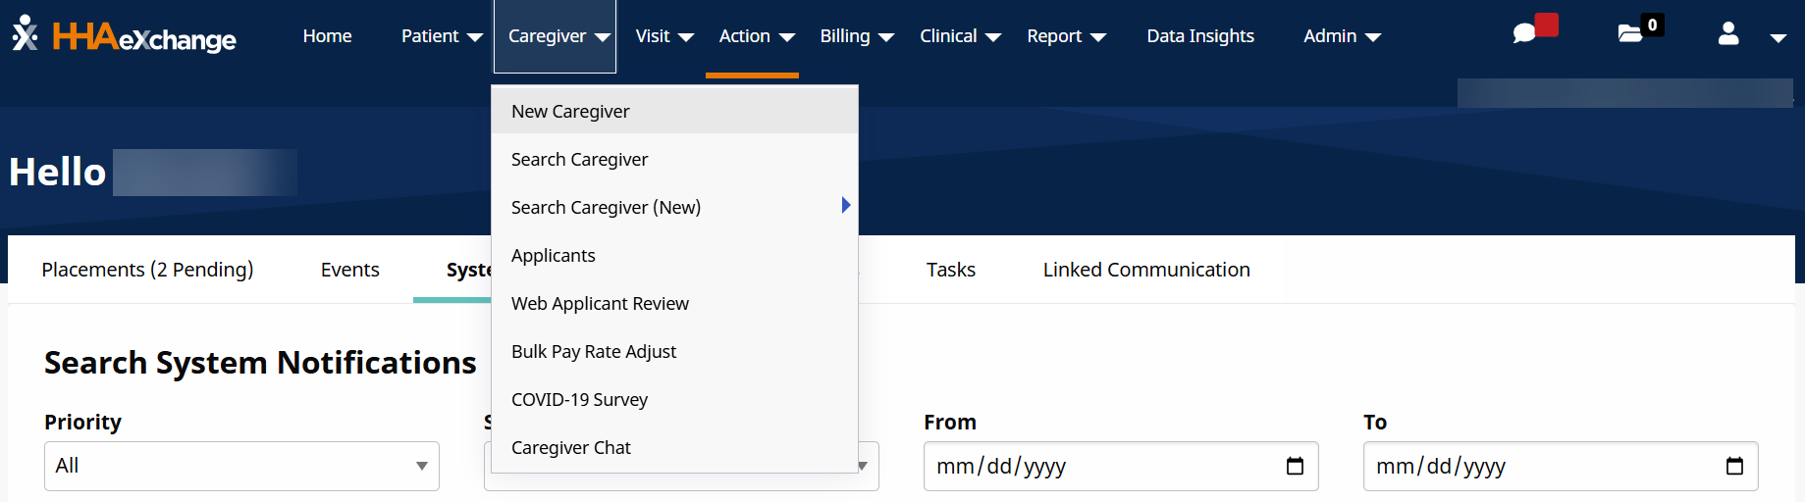Viewport: 1805px width, 502px height.
Task: Select New Caregiver from menu
Action: click(570, 112)
